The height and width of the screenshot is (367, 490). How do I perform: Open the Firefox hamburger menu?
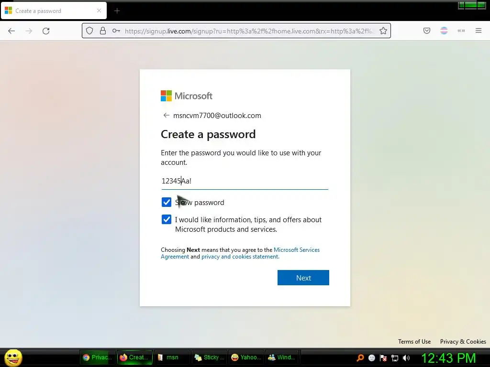pos(479,31)
